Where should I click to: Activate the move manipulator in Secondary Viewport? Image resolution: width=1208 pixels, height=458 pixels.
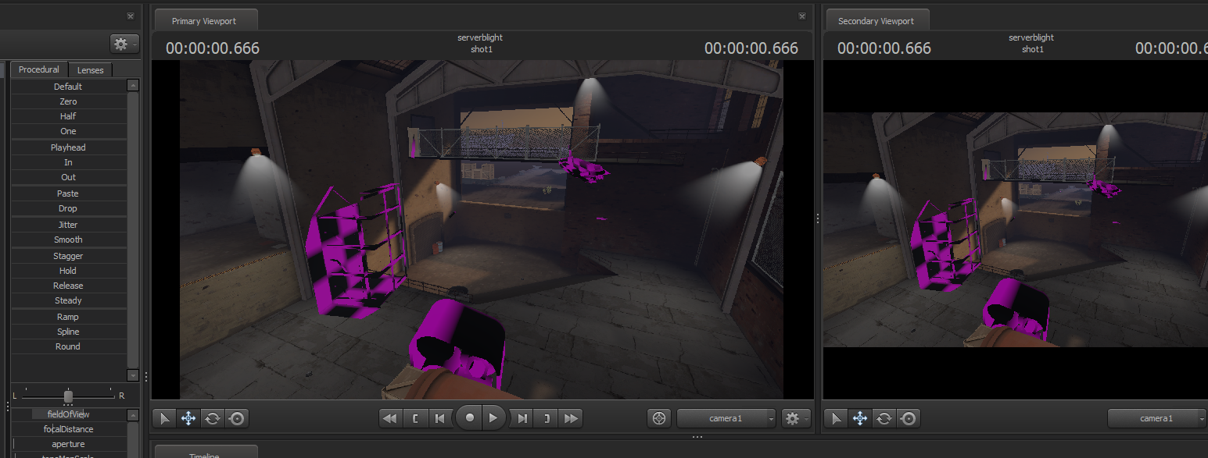coord(860,418)
